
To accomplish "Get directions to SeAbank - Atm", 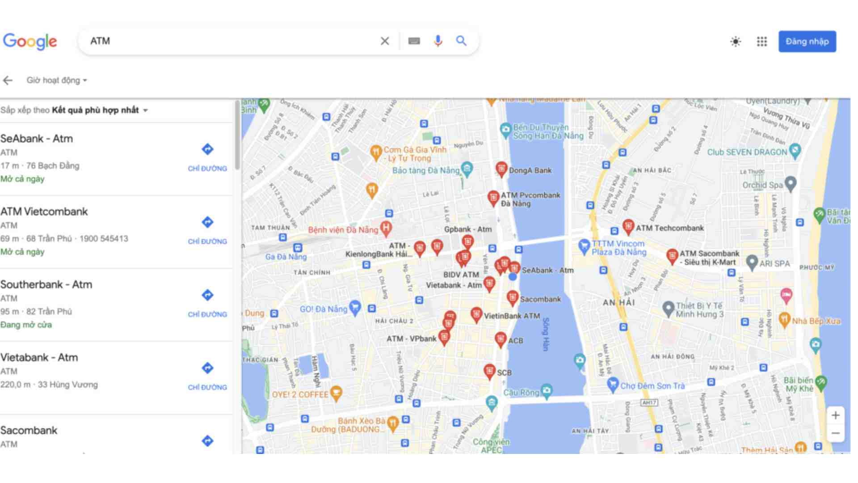I will 207,157.
